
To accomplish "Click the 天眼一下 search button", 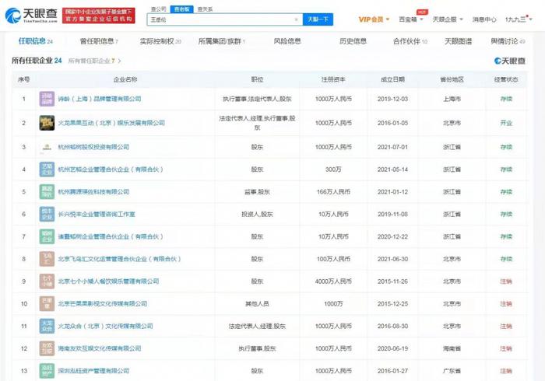I will tap(318, 19).
